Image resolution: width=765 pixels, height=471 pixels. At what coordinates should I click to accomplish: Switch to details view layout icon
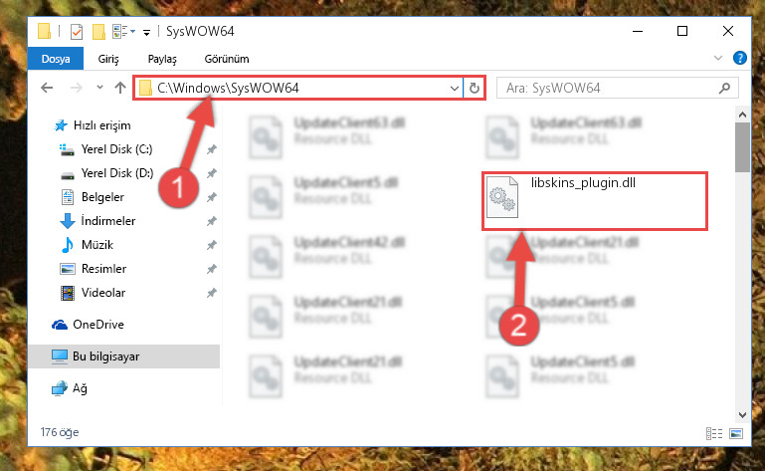tap(714, 433)
